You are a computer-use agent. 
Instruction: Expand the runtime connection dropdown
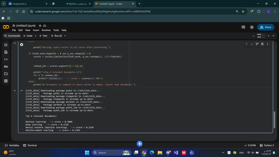pyautogui.click(x=268, y=36)
